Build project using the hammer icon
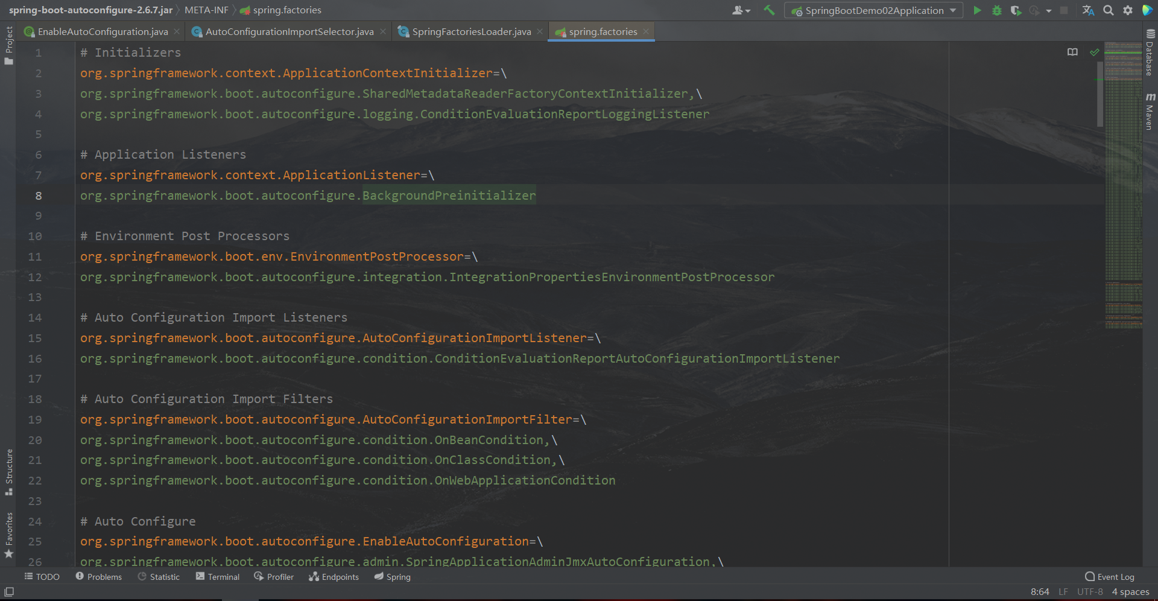Screen dimensions: 1158x601 pyautogui.click(x=769, y=10)
